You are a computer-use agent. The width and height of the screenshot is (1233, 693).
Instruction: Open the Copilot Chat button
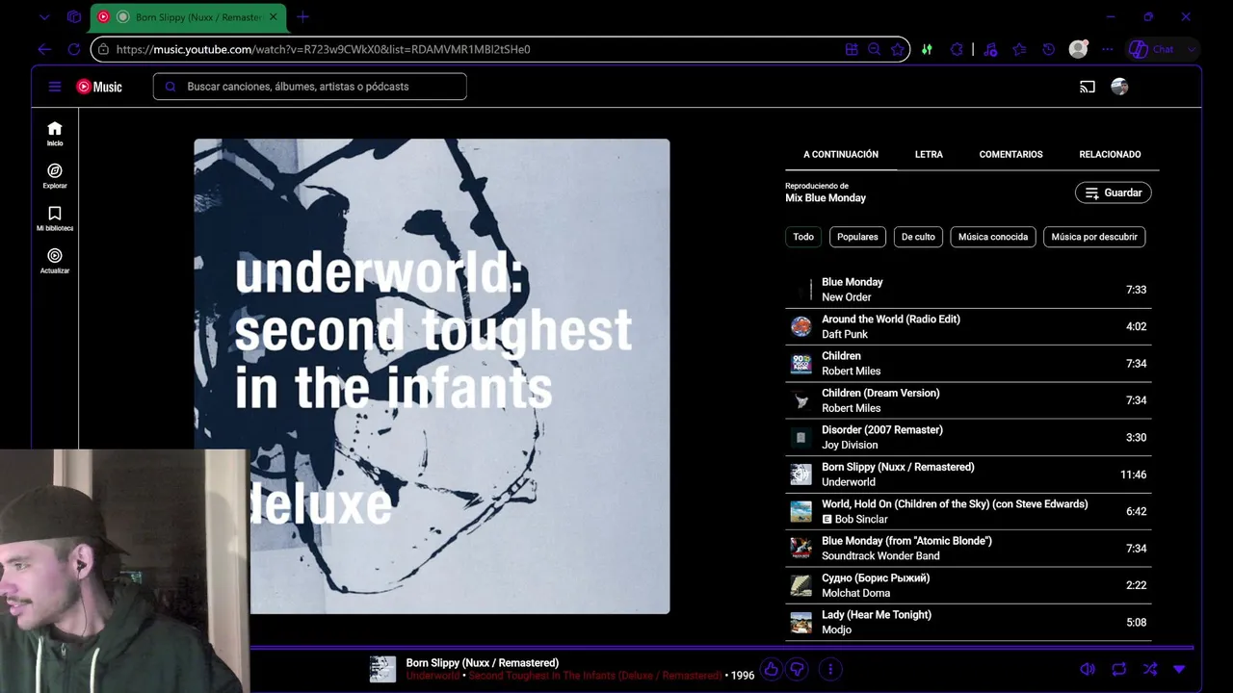coord(1152,49)
